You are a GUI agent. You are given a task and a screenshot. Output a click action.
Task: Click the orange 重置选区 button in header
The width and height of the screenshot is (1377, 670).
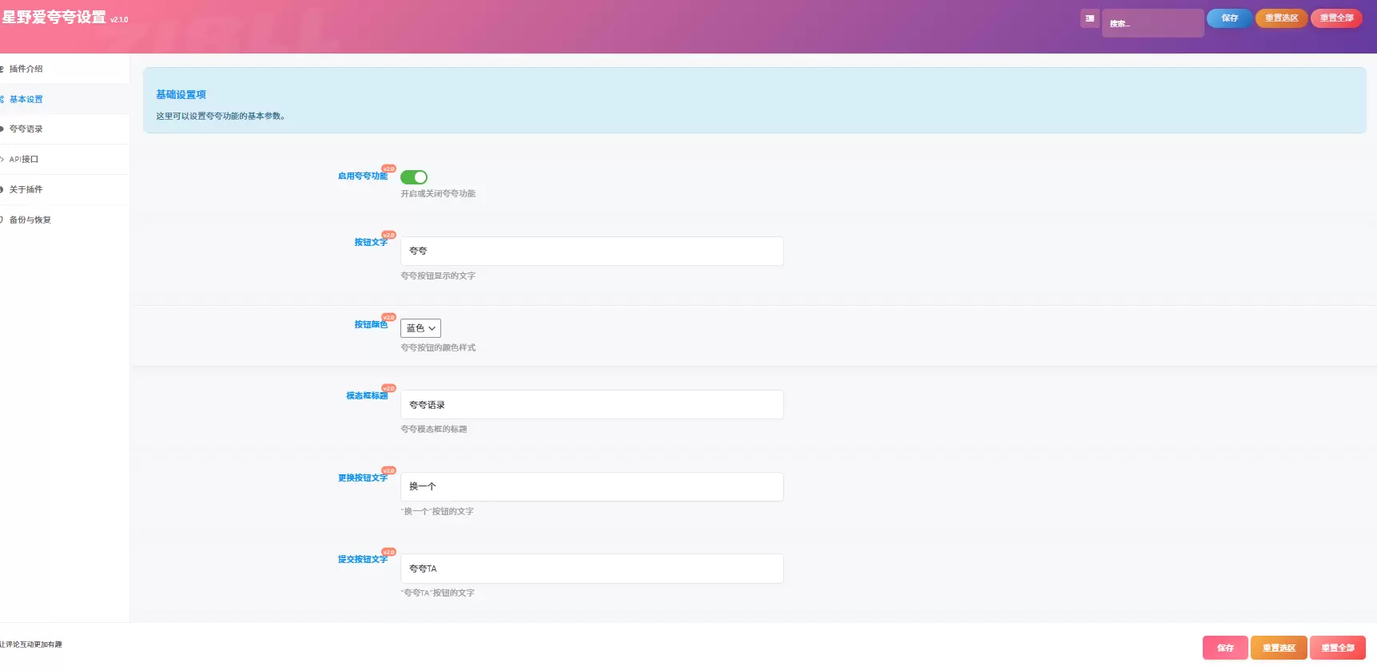coord(1281,18)
